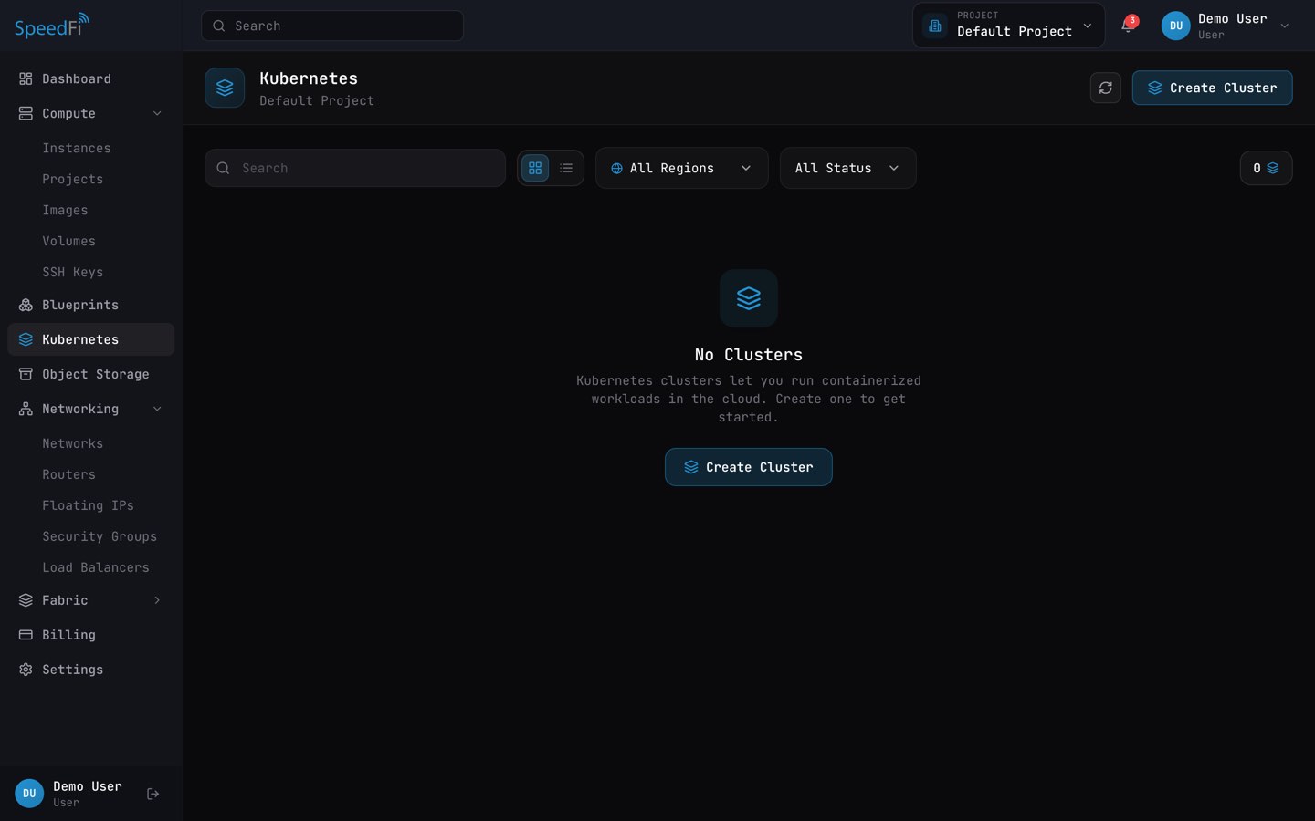Viewport: 1315px width, 821px height.
Task: Open Settings page
Action: (90, 670)
